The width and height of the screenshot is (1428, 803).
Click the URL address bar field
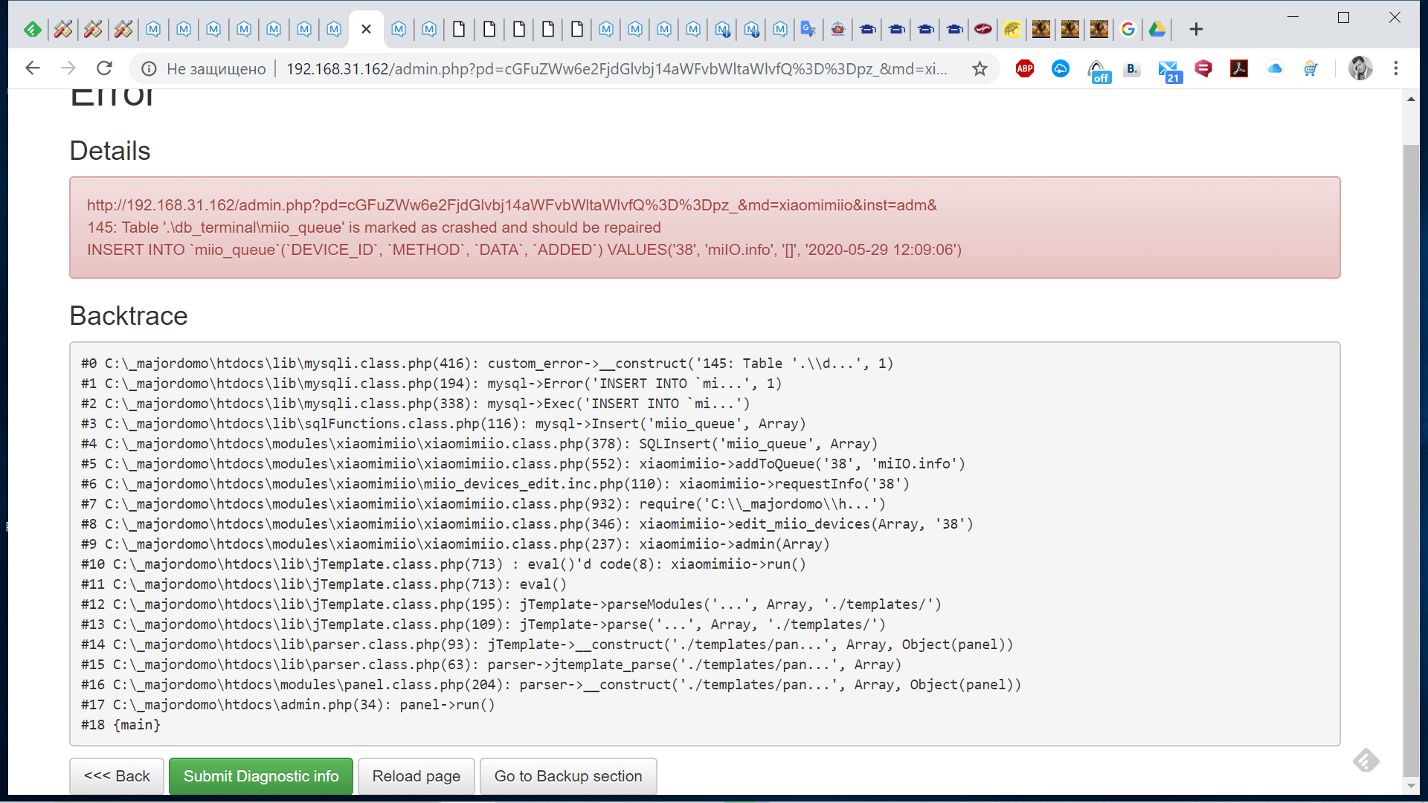point(617,69)
